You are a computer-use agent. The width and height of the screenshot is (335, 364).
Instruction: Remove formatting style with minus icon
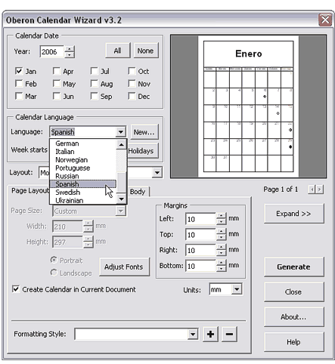(x=229, y=335)
